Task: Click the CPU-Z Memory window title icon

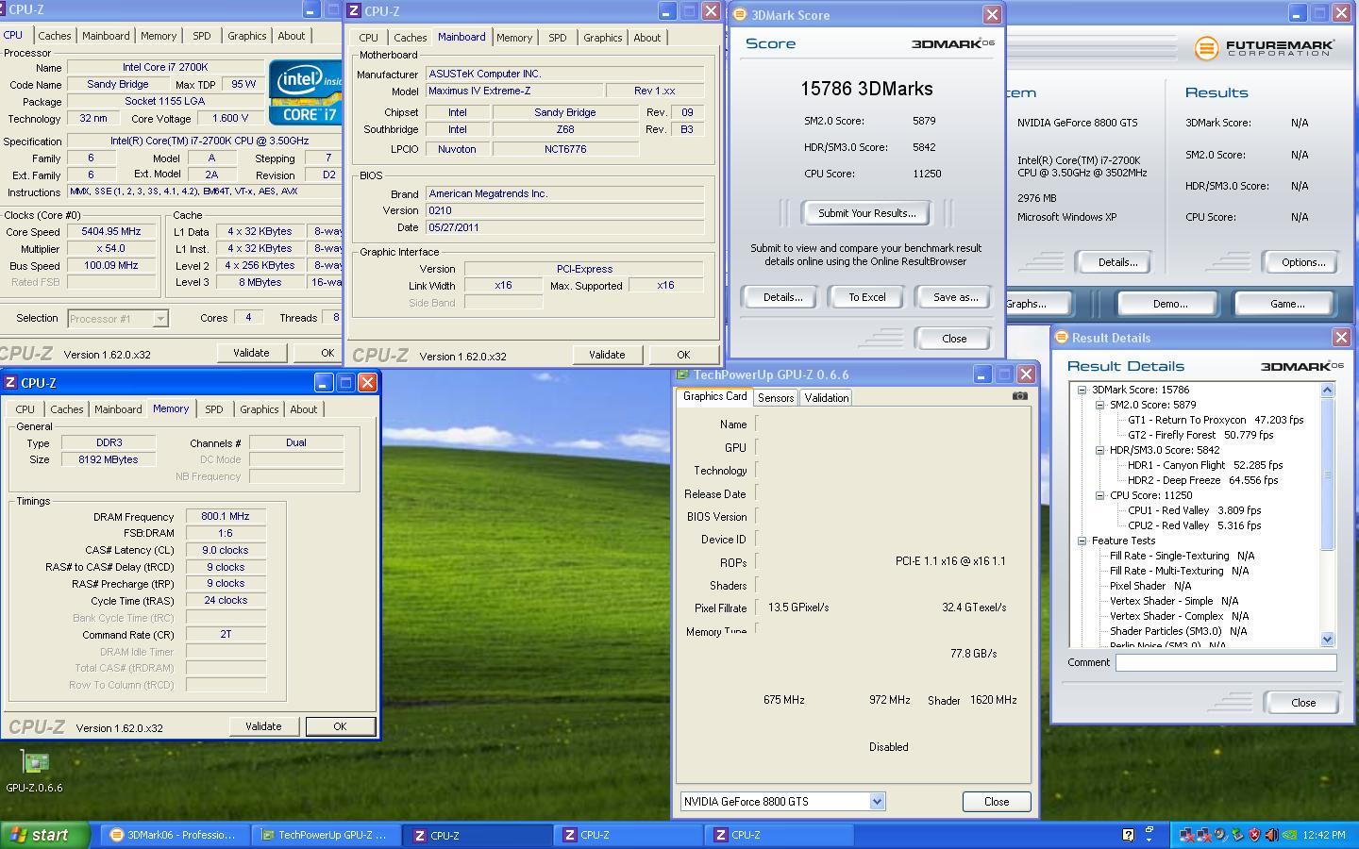Action: [x=10, y=383]
